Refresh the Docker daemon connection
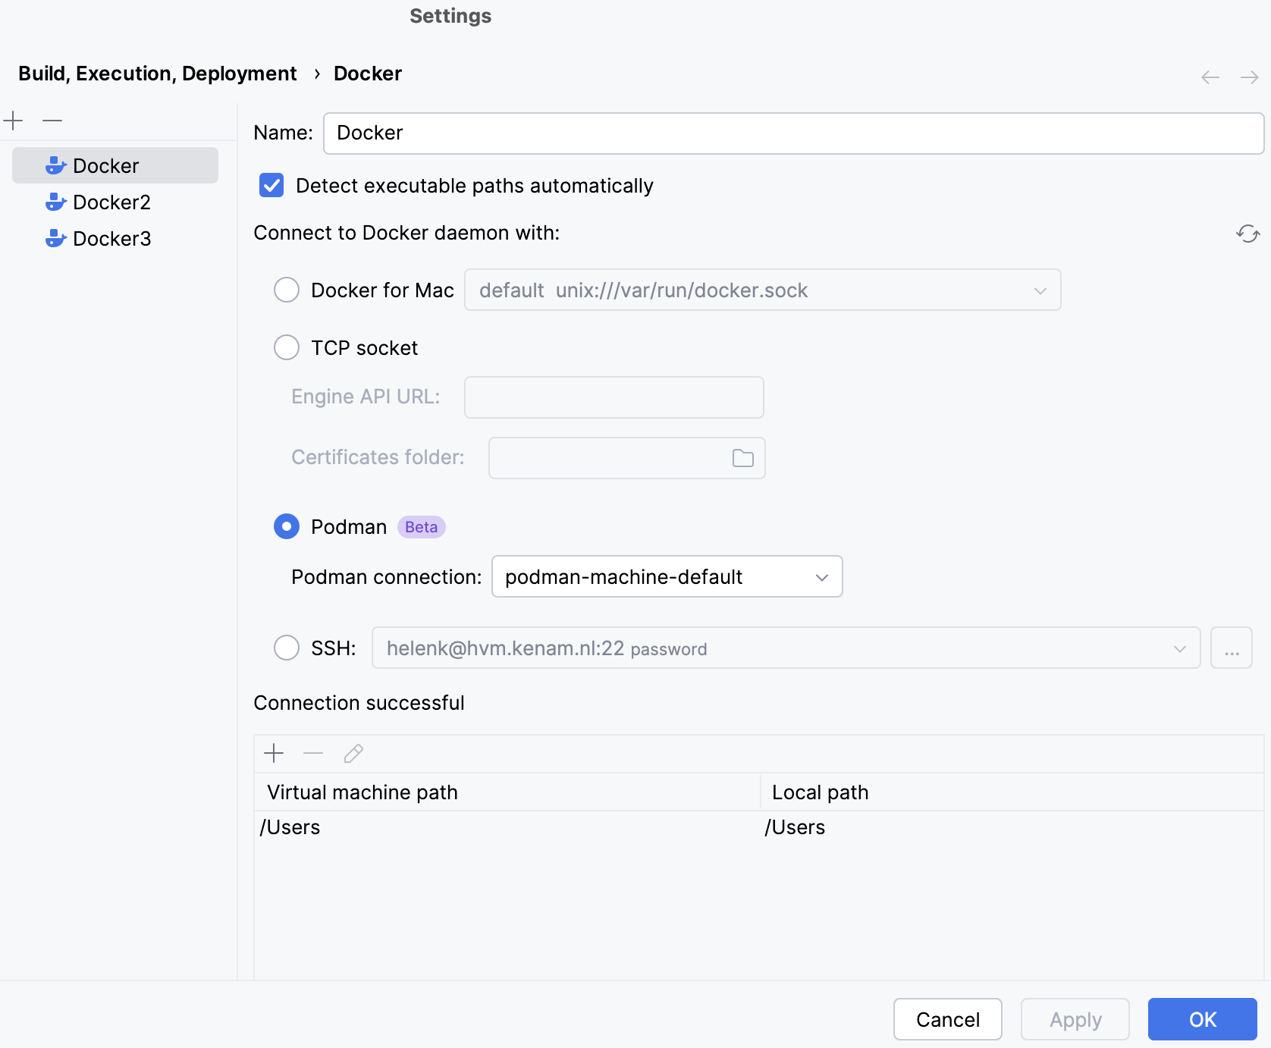The height and width of the screenshot is (1048, 1271). click(1248, 234)
